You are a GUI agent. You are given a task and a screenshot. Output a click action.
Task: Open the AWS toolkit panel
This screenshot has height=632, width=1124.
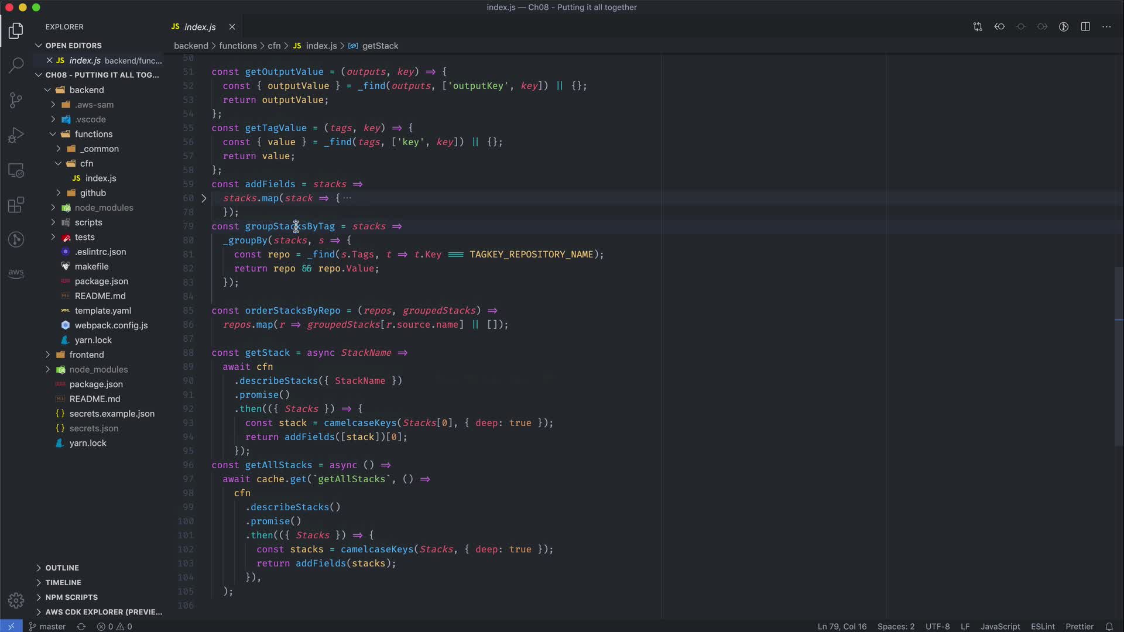tap(16, 273)
